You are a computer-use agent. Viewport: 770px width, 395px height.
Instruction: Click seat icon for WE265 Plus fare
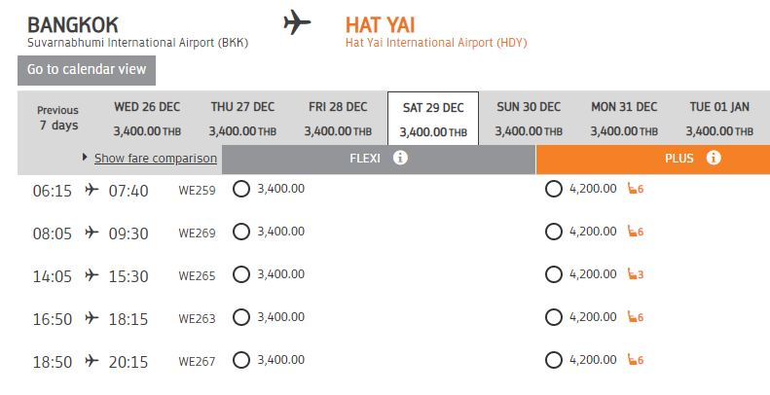633,274
